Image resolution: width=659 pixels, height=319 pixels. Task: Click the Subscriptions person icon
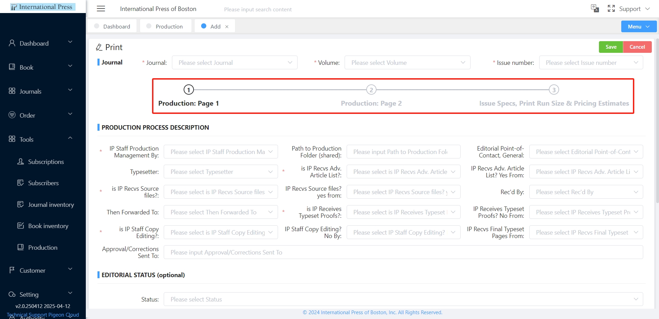pyautogui.click(x=21, y=161)
